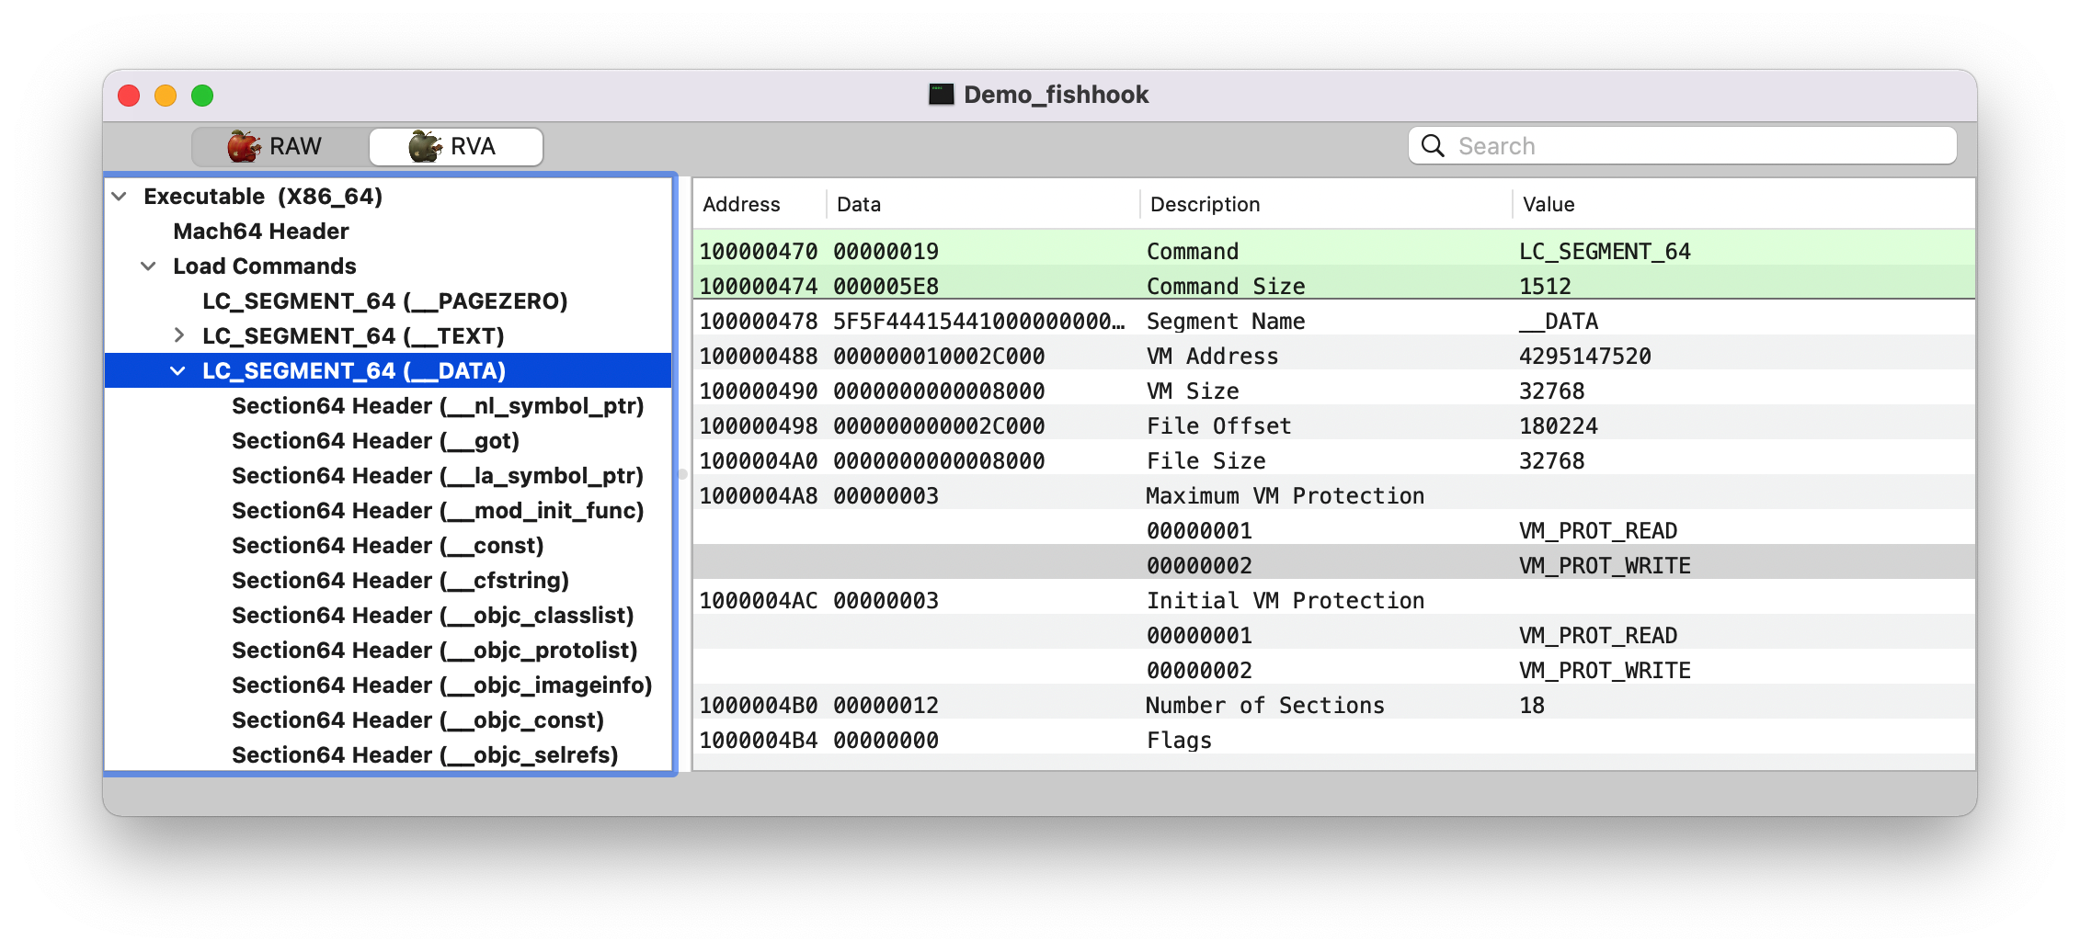
Task: Select the Mach64 Header item
Action: coord(261,232)
